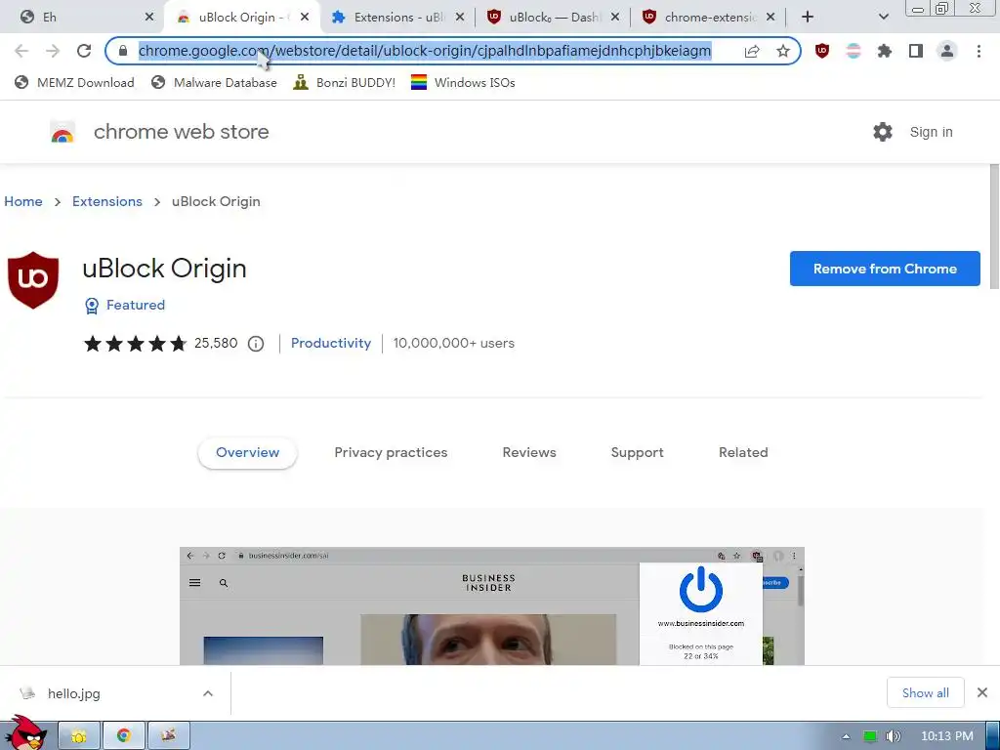This screenshot has height=750, width=1000.
Task: Dismiss the downloads bar with X
Action: 982,692
